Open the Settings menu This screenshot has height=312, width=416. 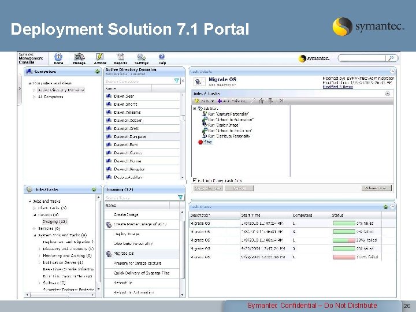tap(142, 58)
